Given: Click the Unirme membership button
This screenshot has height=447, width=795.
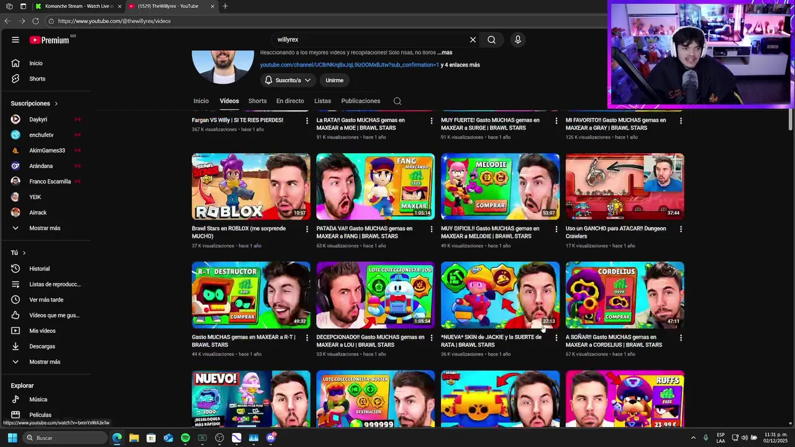Looking at the screenshot, I should click(334, 81).
